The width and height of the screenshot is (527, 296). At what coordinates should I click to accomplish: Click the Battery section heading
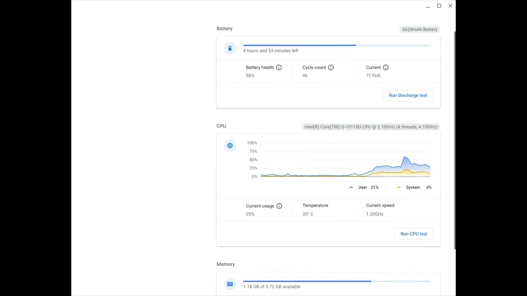coord(224,29)
